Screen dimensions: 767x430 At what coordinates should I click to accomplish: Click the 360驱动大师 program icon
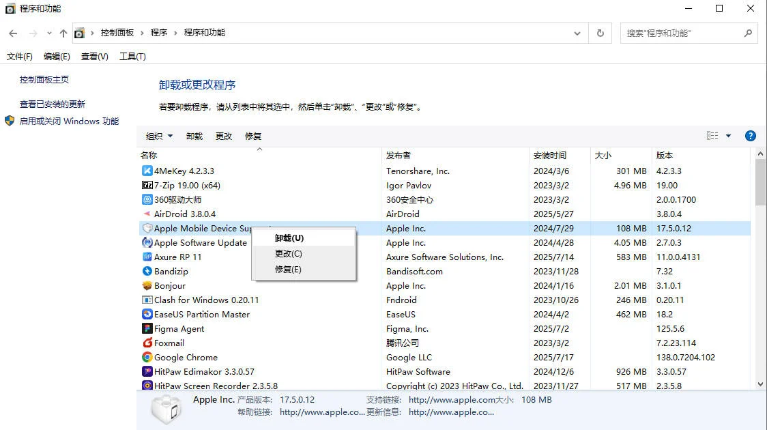click(x=147, y=199)
